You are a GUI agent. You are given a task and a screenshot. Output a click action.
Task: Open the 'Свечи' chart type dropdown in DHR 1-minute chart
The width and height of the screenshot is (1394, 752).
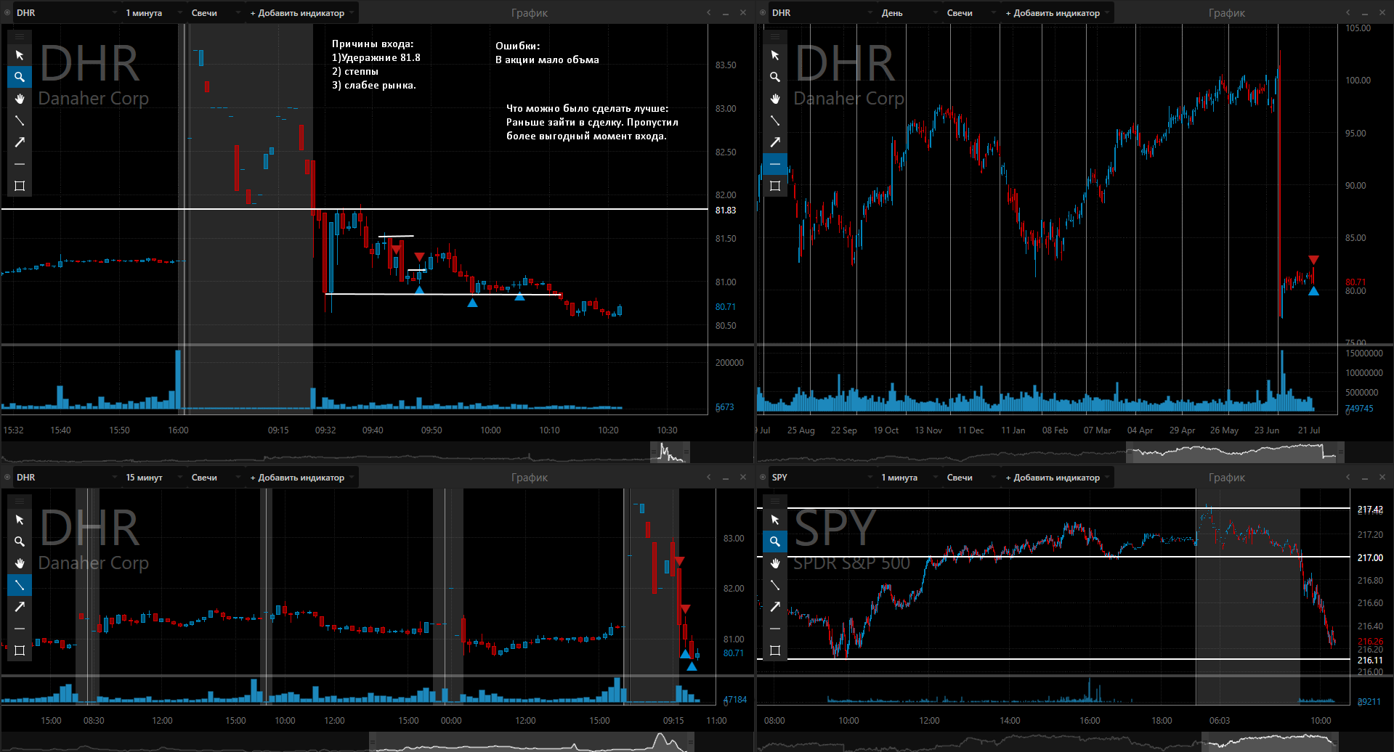pos(215,12)
